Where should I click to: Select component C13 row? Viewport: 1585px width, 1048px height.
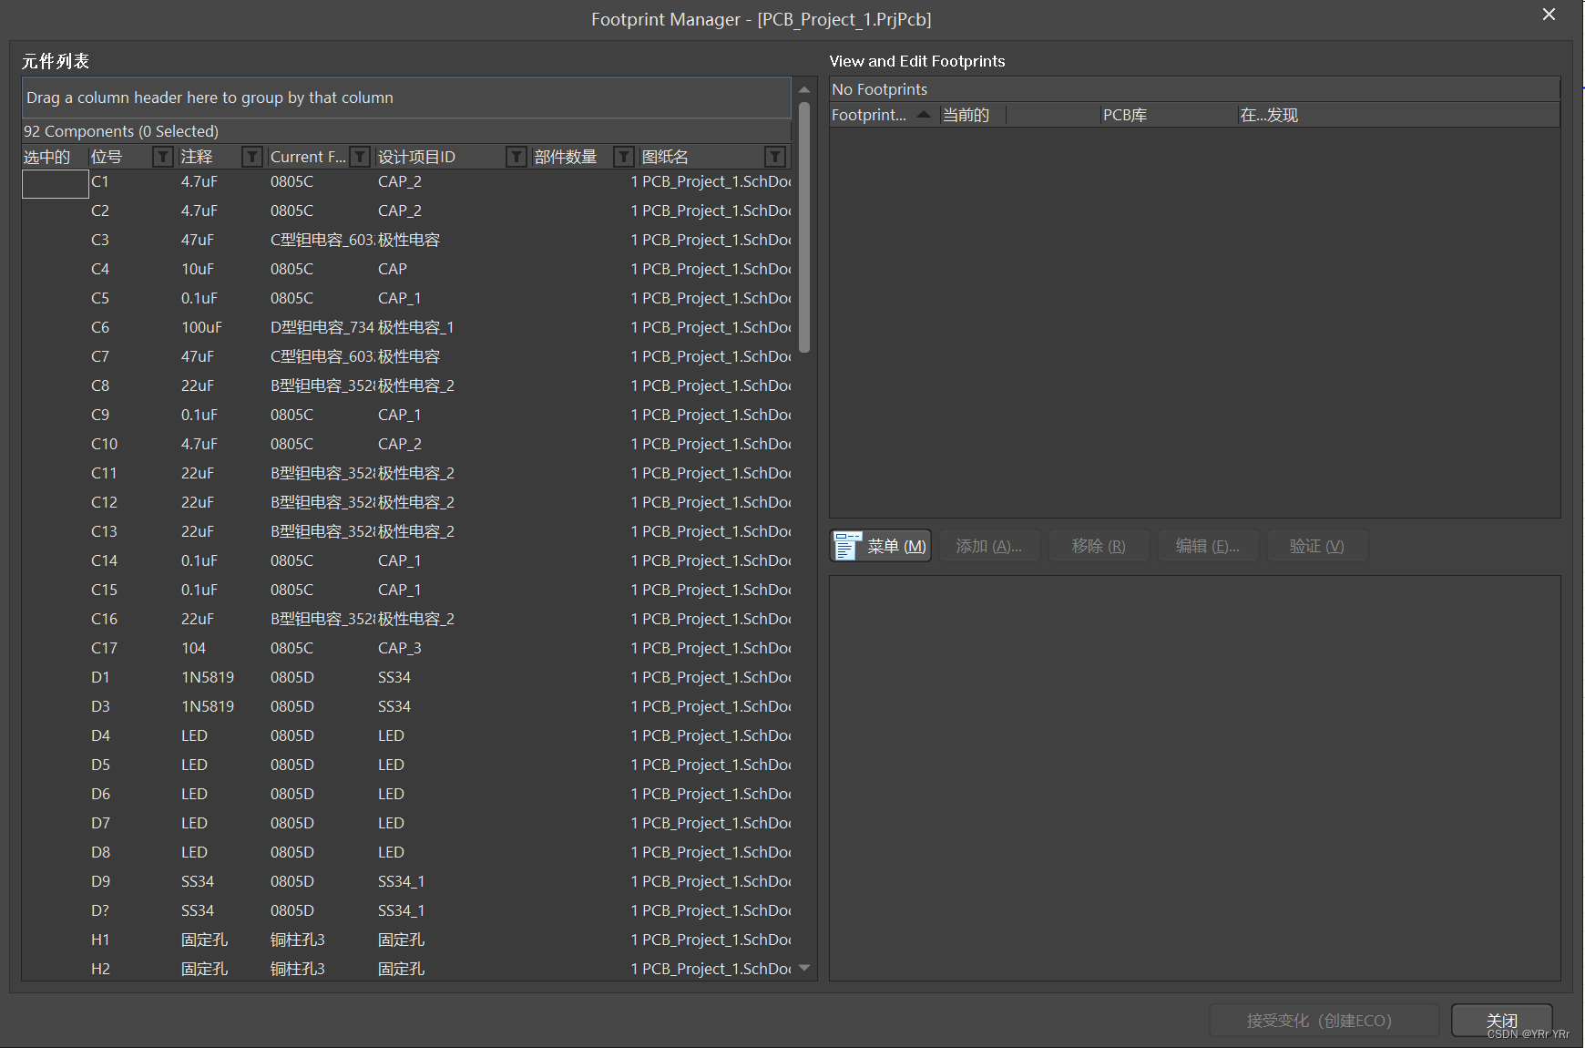[x=406, y=531]
